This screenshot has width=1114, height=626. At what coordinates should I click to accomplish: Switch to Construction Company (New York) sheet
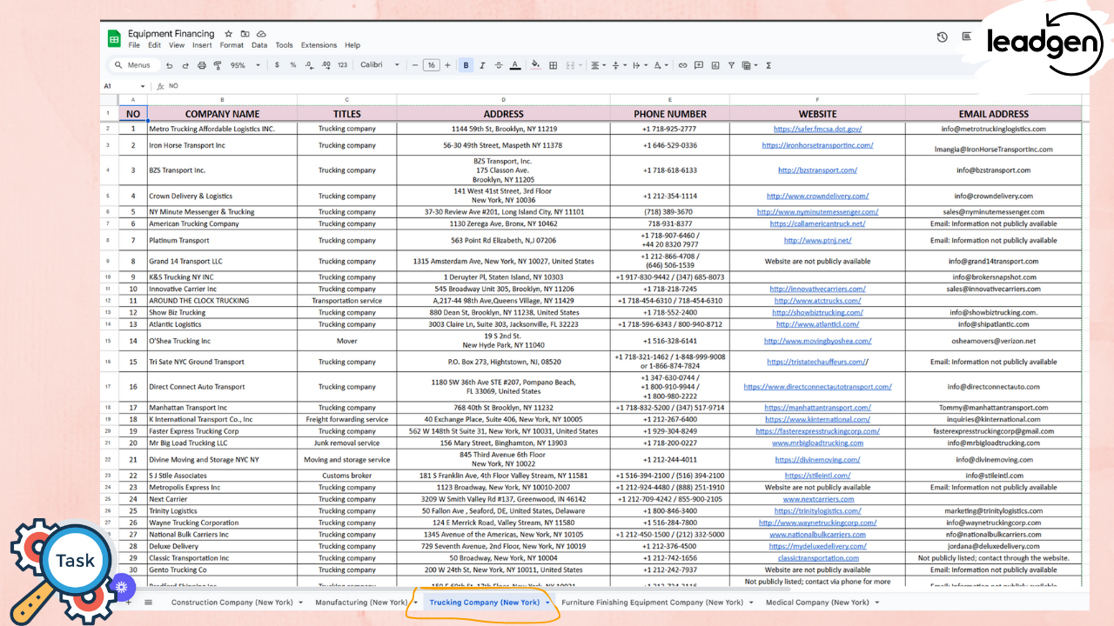pos(232,603)
